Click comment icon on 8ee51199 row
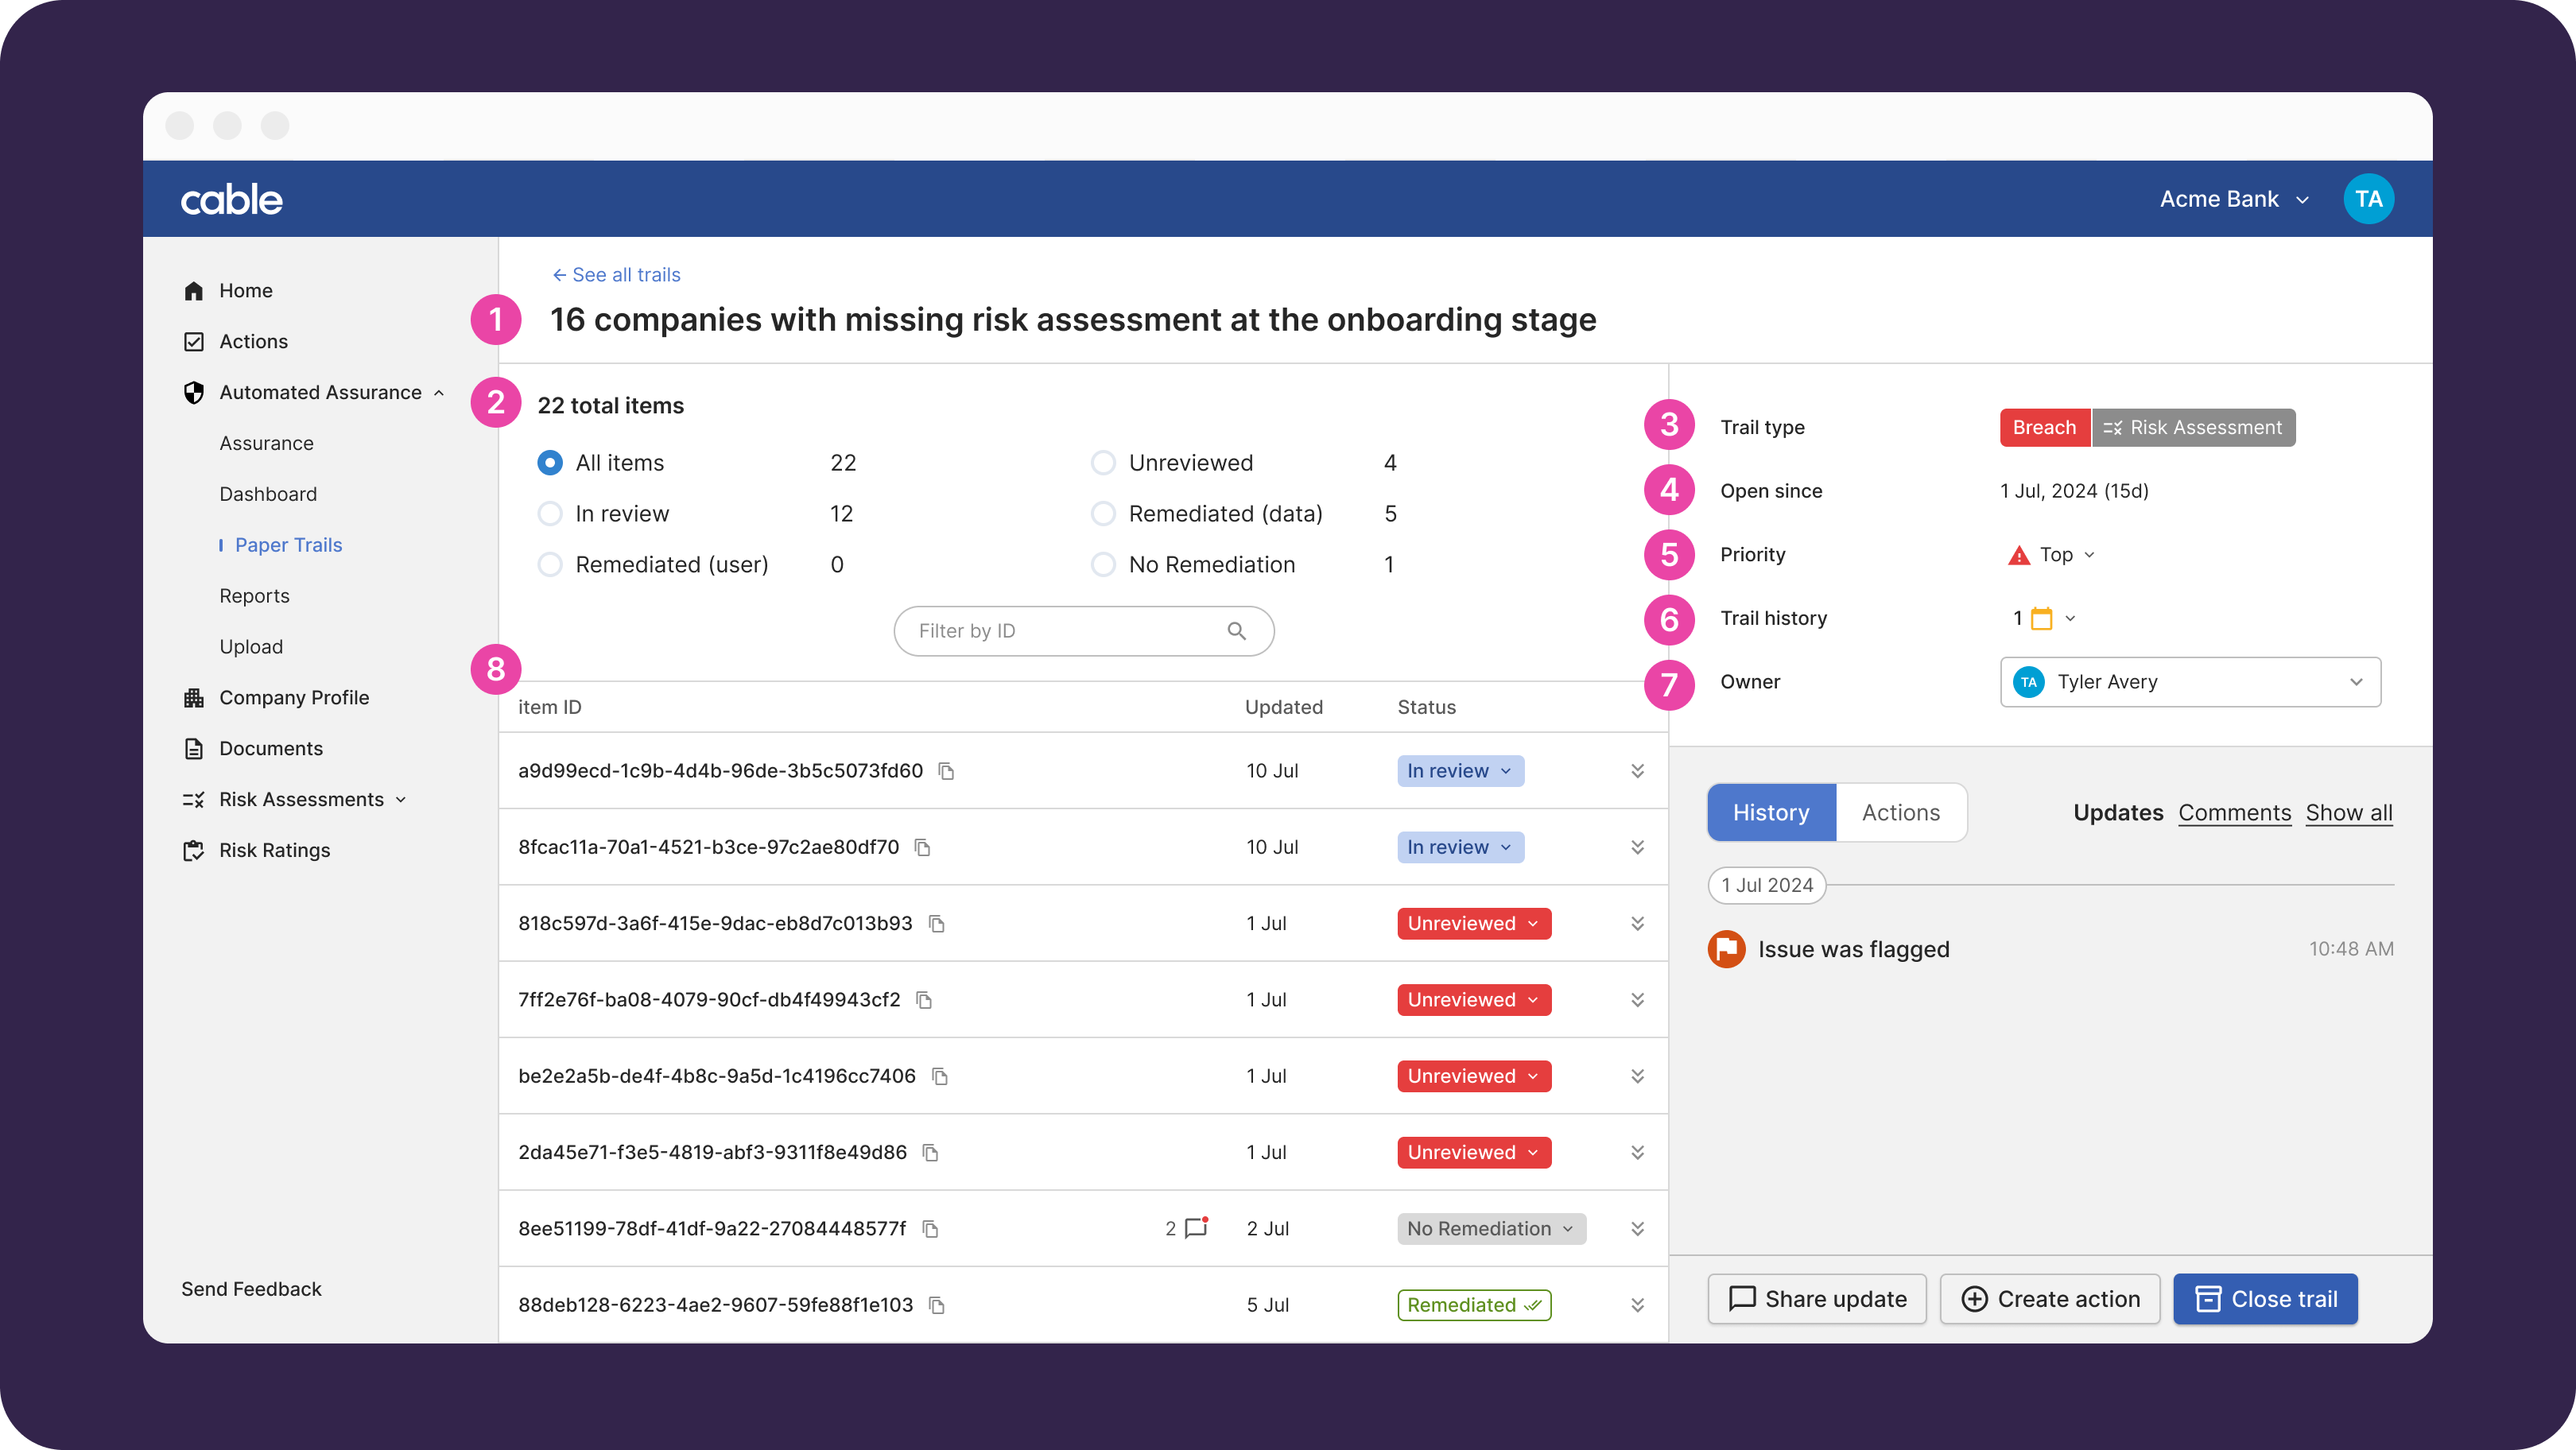The image size is (2576, 1450). pos(1196,1228)
